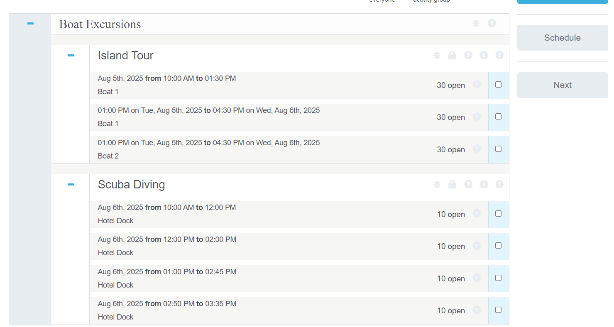Collapse the Scuba Diving section
Image resolution: width=614 pixels, height=327 pixels.
pos(71,184)
